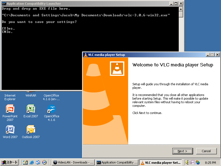This screenshot has width=221, height=166.
Task: Click the [N]o. option in console
Action: 7,32
